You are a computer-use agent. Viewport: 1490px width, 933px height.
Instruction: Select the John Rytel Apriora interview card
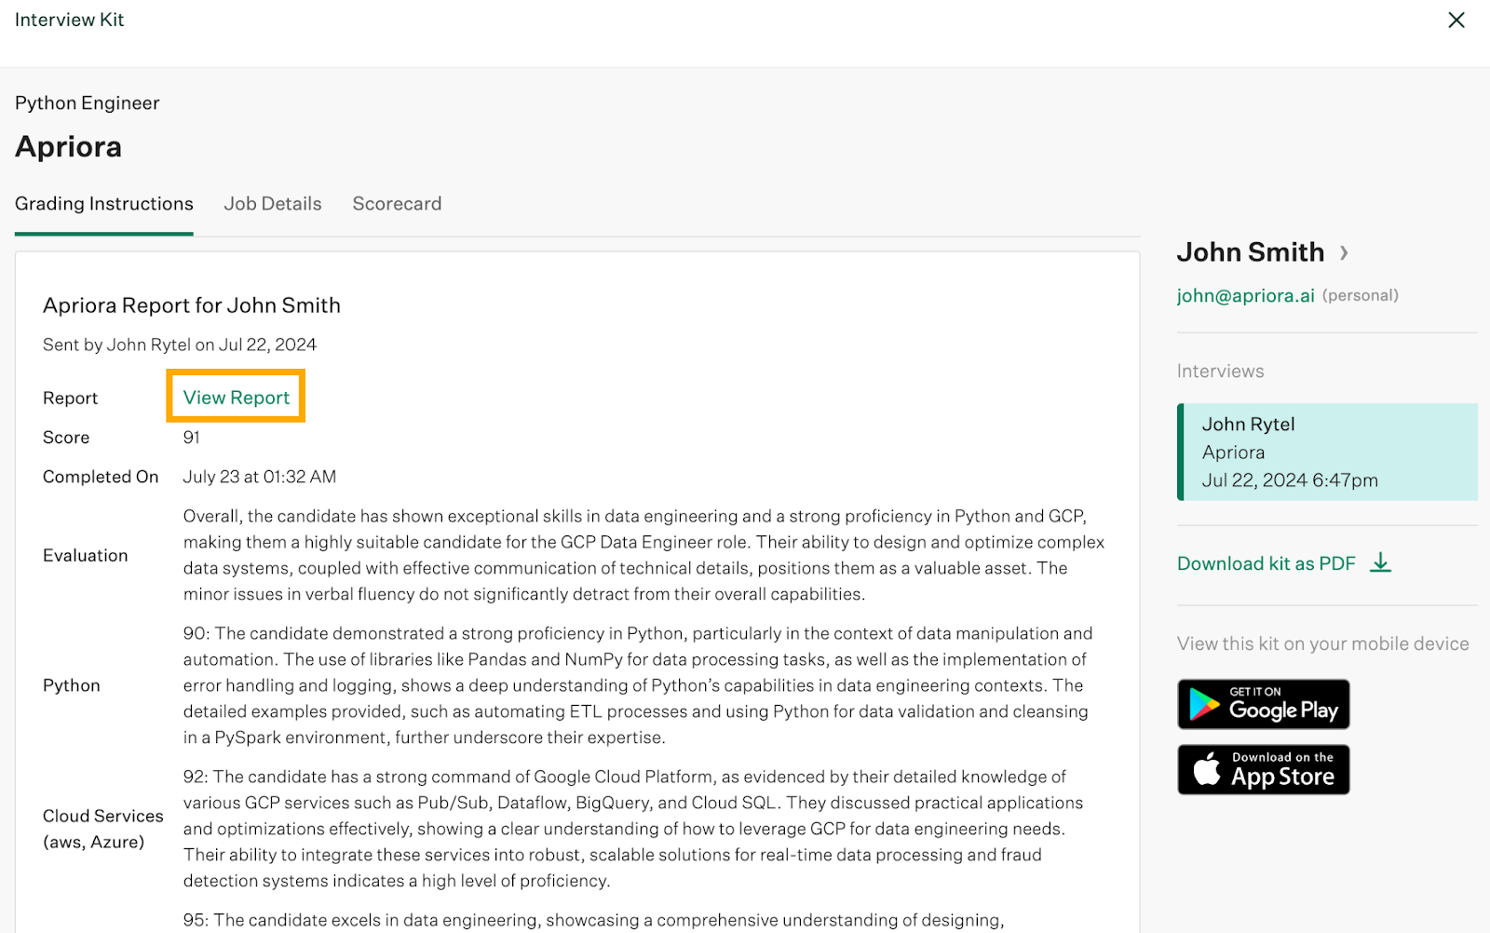coord(1327,452)
